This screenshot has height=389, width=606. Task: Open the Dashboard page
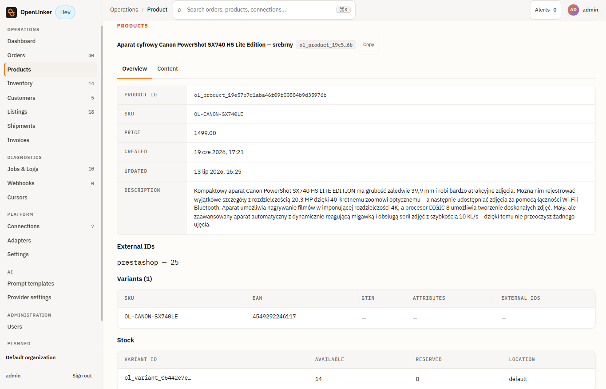(x=51, y=41)
